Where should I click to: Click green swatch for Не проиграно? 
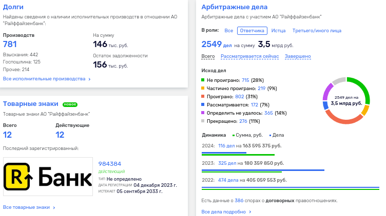(203, 80)
